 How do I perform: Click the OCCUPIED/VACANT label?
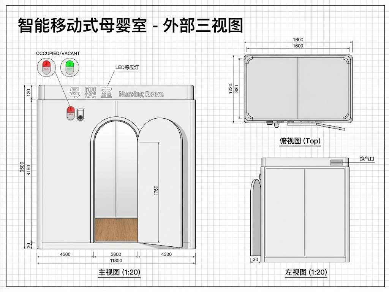pos(58,53)
